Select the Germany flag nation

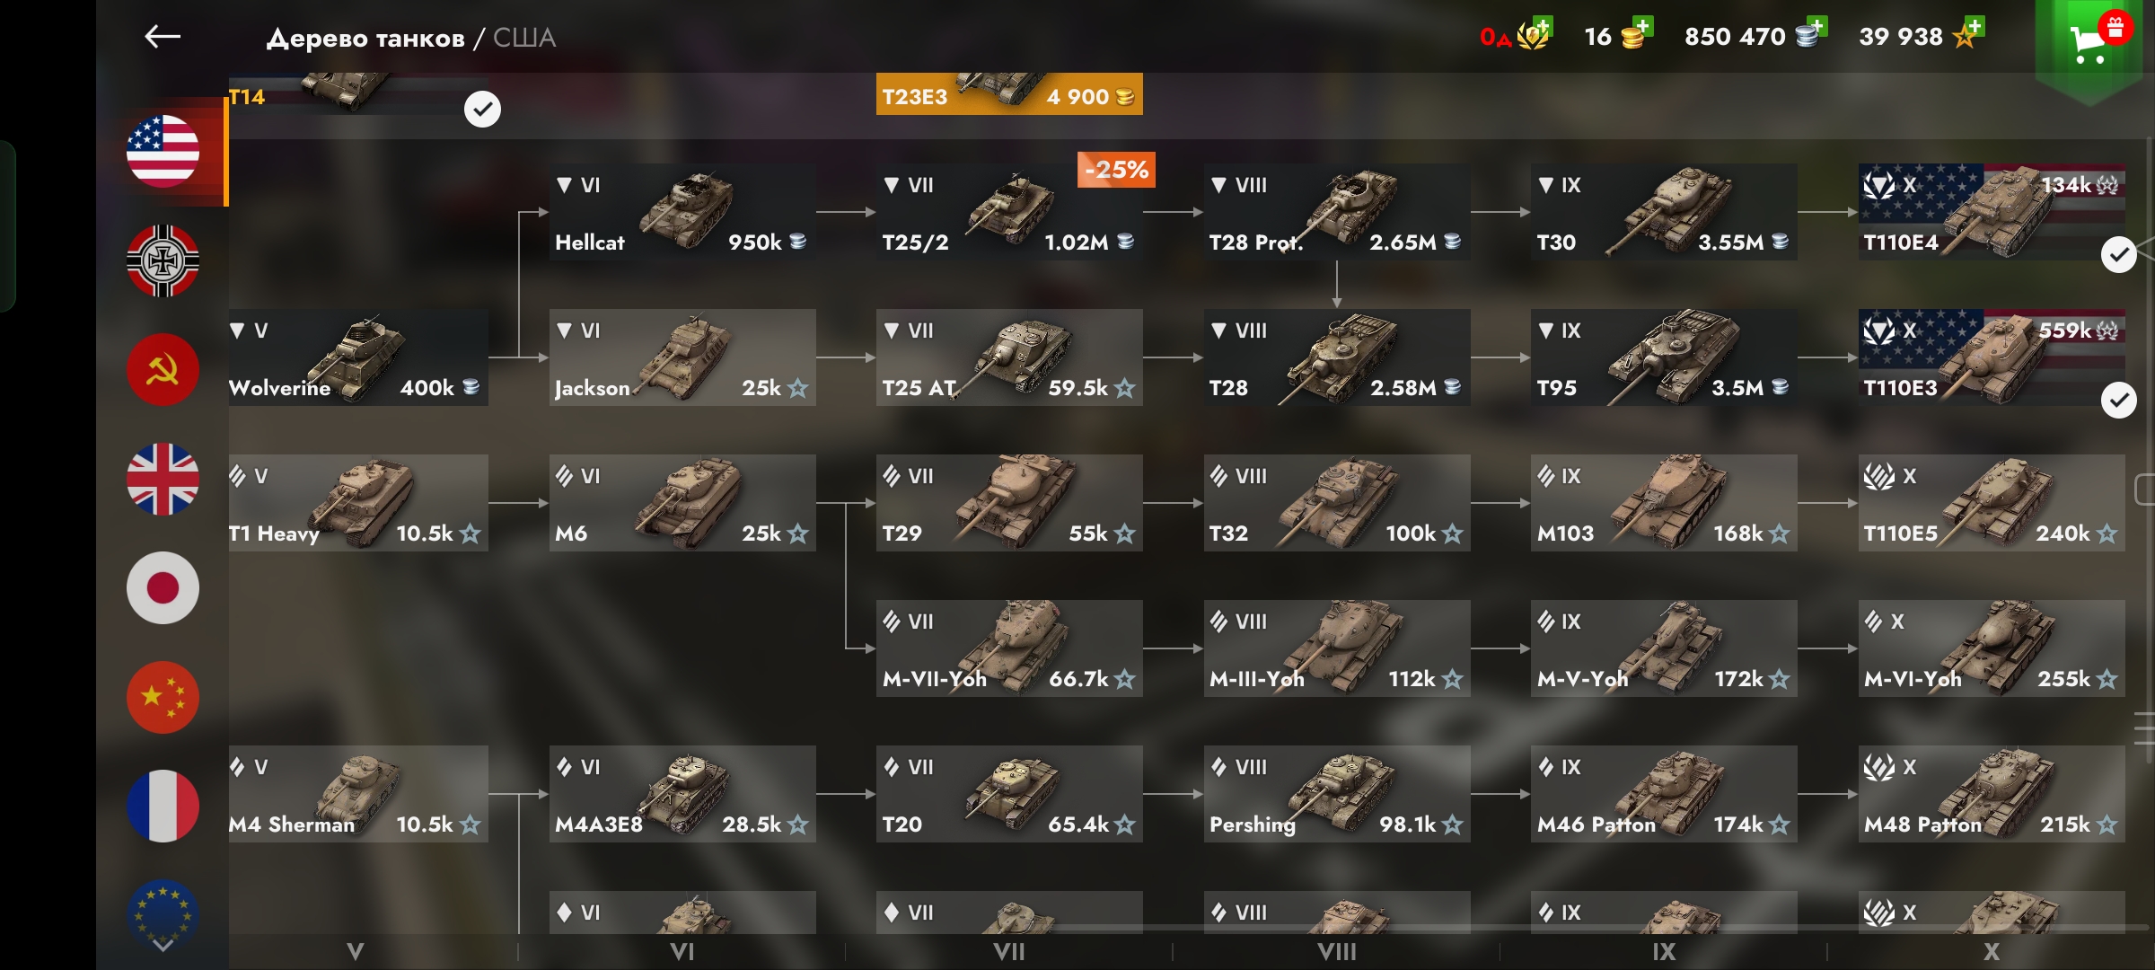[x=163, y=260]
